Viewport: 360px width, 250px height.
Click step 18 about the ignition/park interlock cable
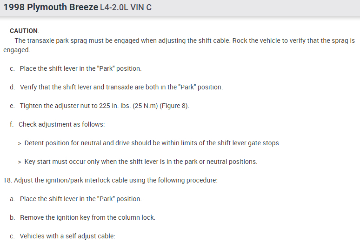[110, 180]
